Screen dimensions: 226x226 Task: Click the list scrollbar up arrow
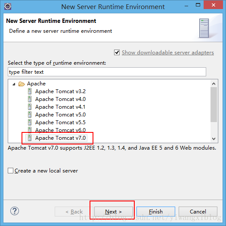pyautogui.click(x=214, y=84)
